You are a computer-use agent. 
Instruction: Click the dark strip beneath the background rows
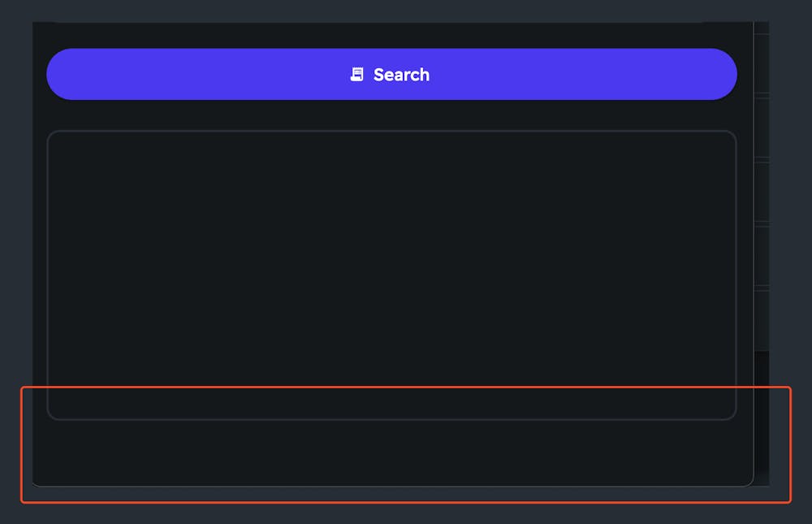[x=762, y=418]
